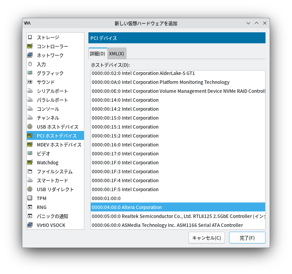Image resolution: width=292 pixels, height=274 pixels.
Task: Select device 0000:00:15:1 Intel Corporation
Action: pos(178,127)
